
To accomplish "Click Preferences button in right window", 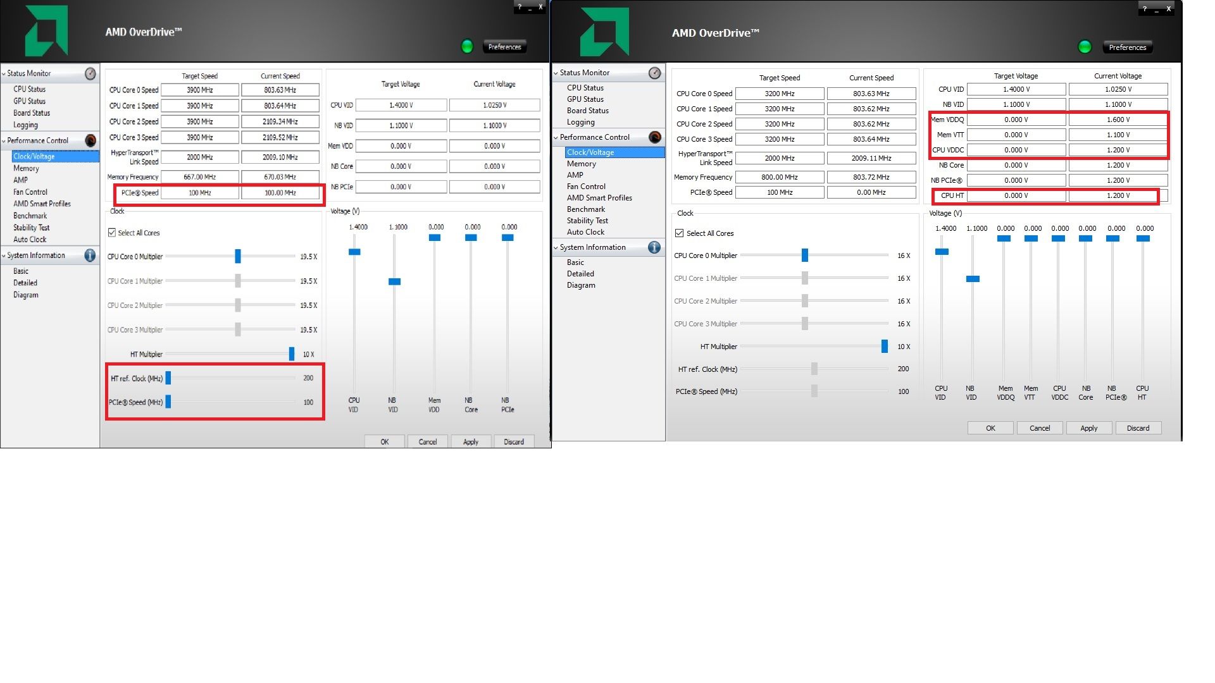I will click(x=1127, y=47).
